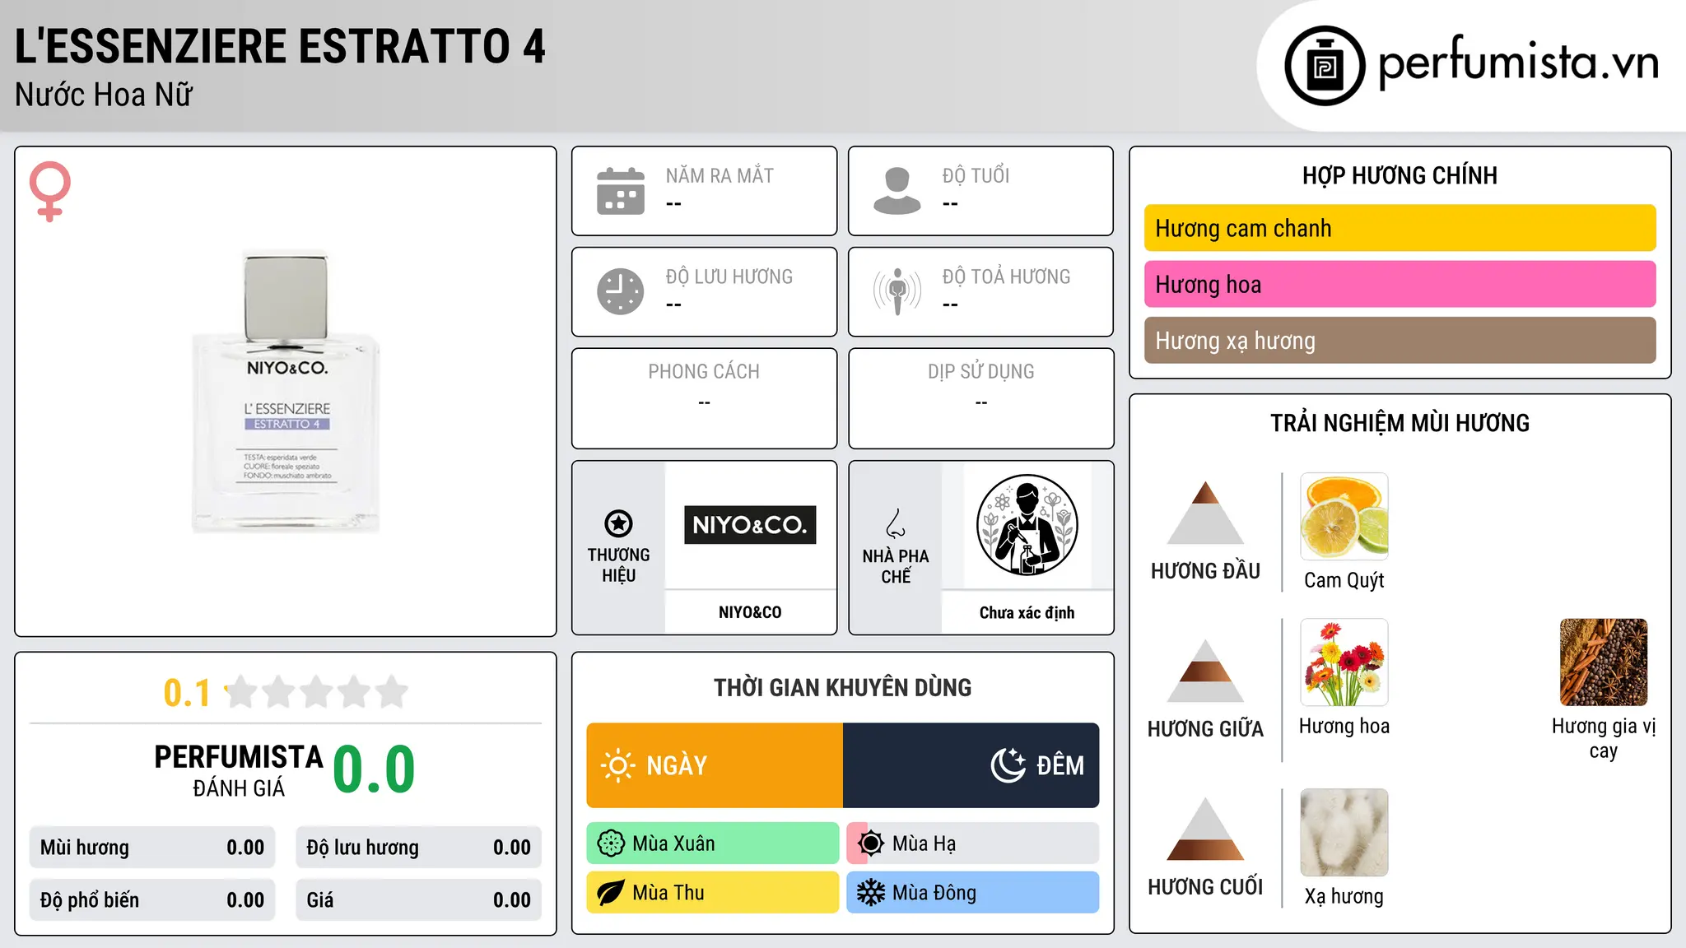Screen dimensions: 1686x948
Task: Click the Dịp Sử Dụng occasion card
Action: 981,398
